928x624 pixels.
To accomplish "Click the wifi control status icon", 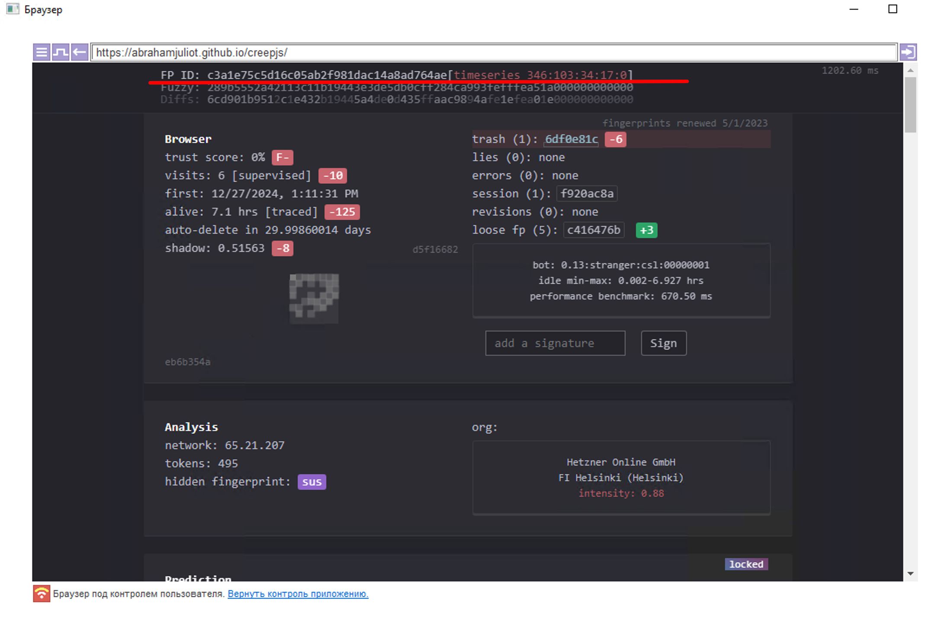I will point(42,594).
